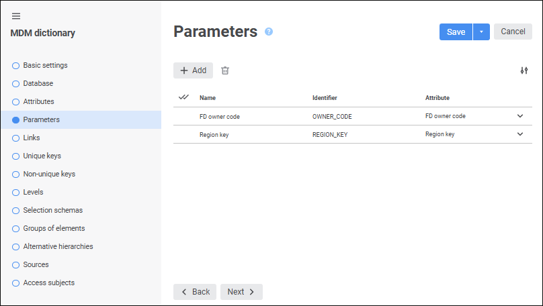This screenshot has height=306, width=543.
Task: Open the table column settings icon
Action: (524, 70)
